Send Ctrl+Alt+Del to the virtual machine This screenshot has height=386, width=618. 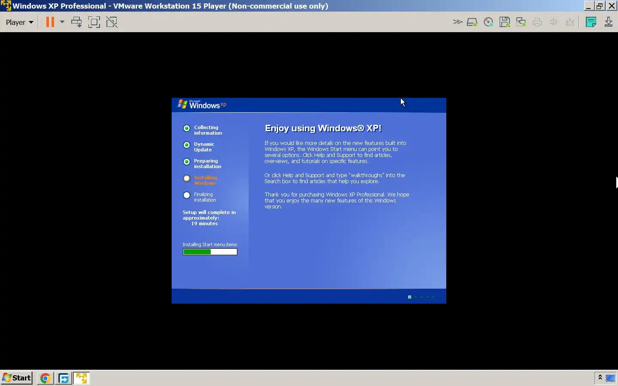coord(76,22)
